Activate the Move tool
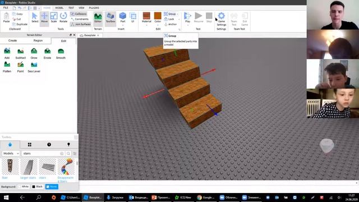The image size is (359, 202). pos(44,18)
